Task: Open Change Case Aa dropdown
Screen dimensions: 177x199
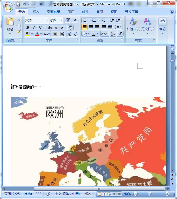Action: pos(46,34)
